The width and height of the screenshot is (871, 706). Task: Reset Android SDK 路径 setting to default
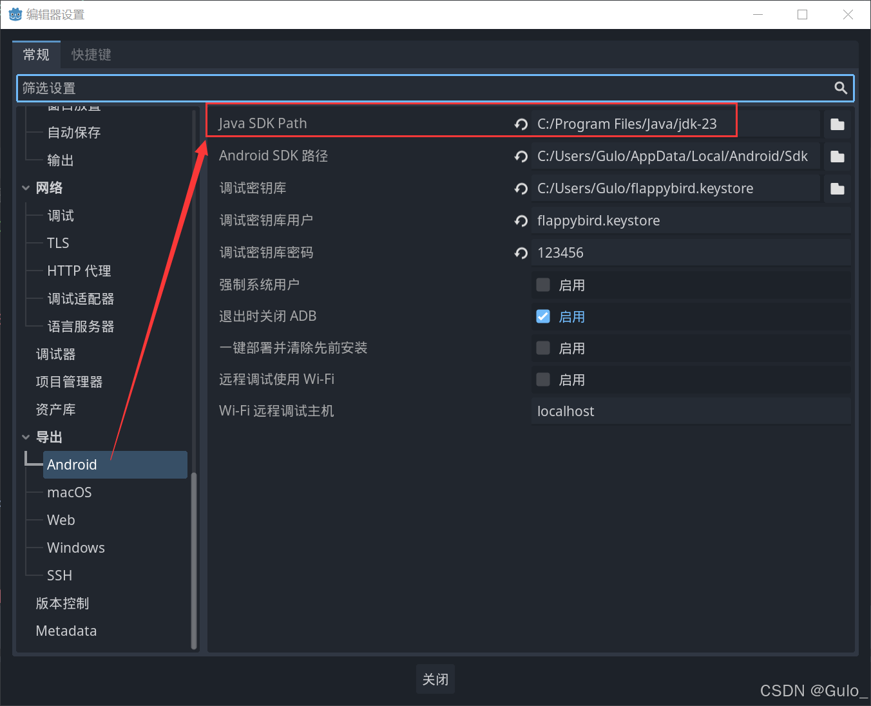click(521, 156)
